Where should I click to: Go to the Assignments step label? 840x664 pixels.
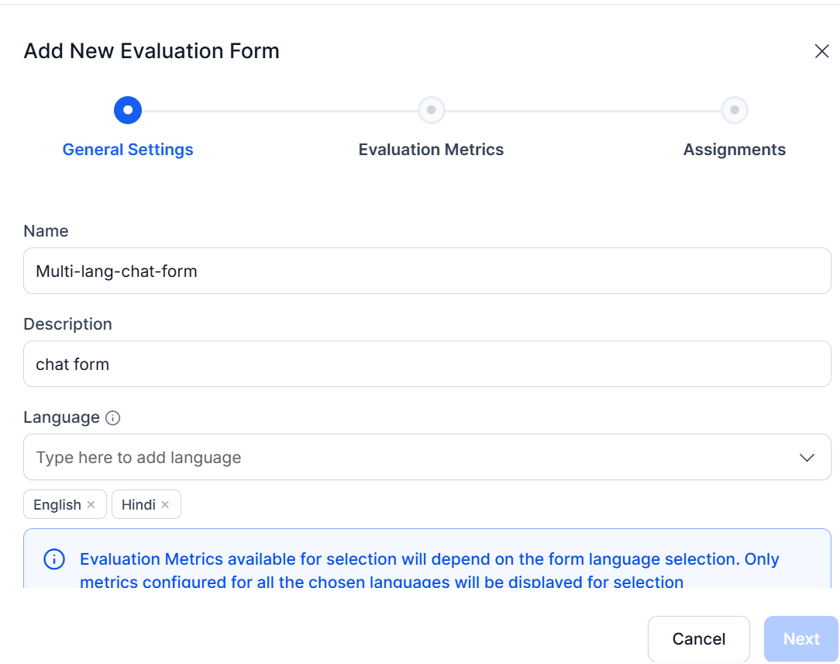click(735, 150)
